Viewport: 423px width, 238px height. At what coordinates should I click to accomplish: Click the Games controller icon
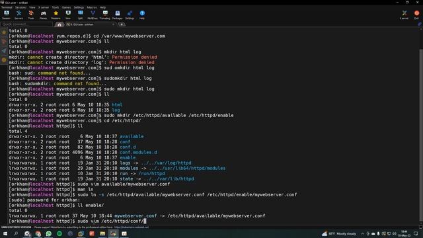tap(43, 15)
